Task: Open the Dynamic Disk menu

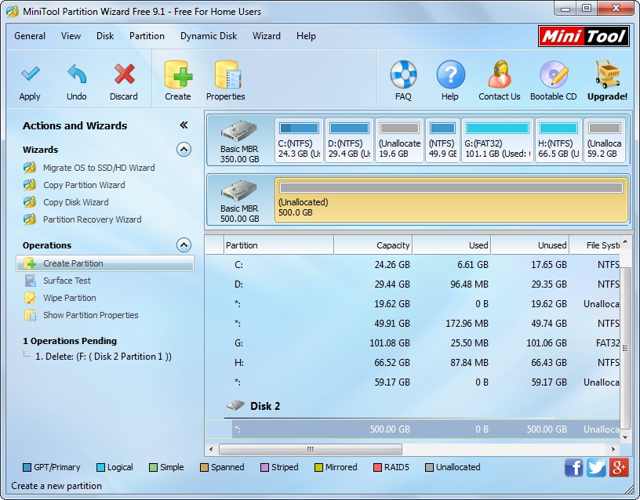Action: coord(209,36)
